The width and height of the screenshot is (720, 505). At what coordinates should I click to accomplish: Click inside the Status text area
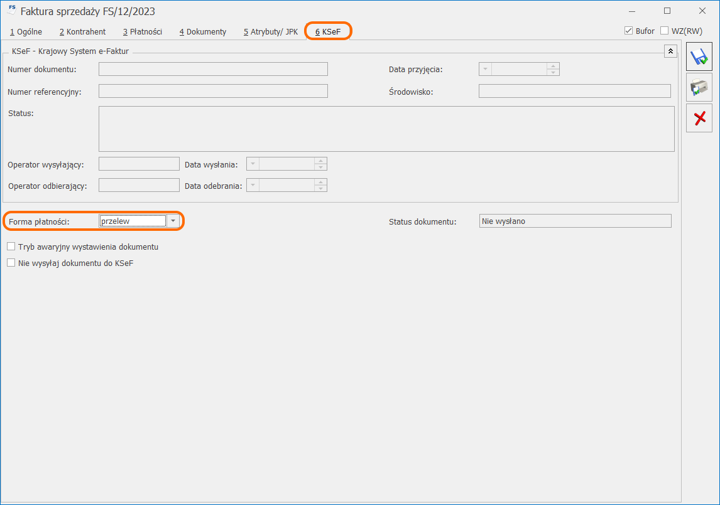coord(386,129)
